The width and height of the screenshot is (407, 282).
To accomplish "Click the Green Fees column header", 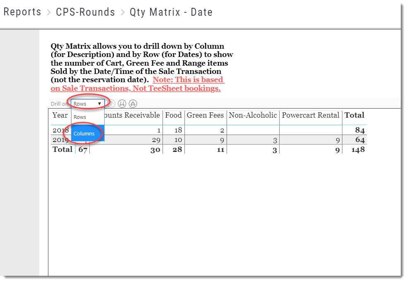I will coord(205,115).
